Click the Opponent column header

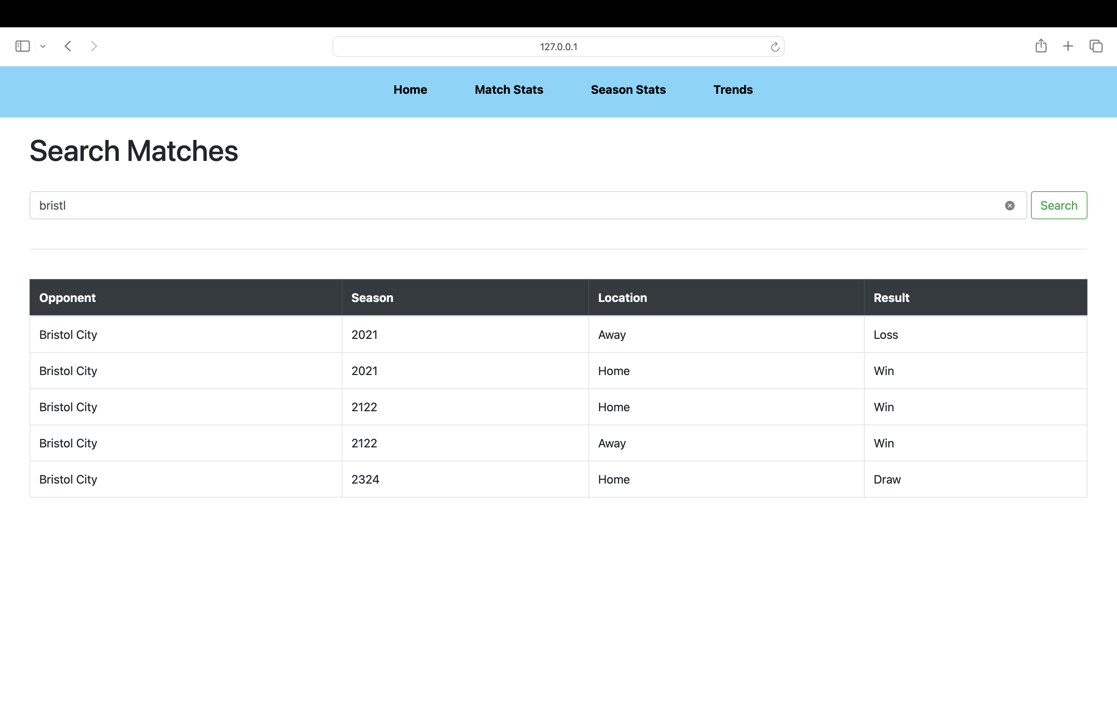click(68, 298)
